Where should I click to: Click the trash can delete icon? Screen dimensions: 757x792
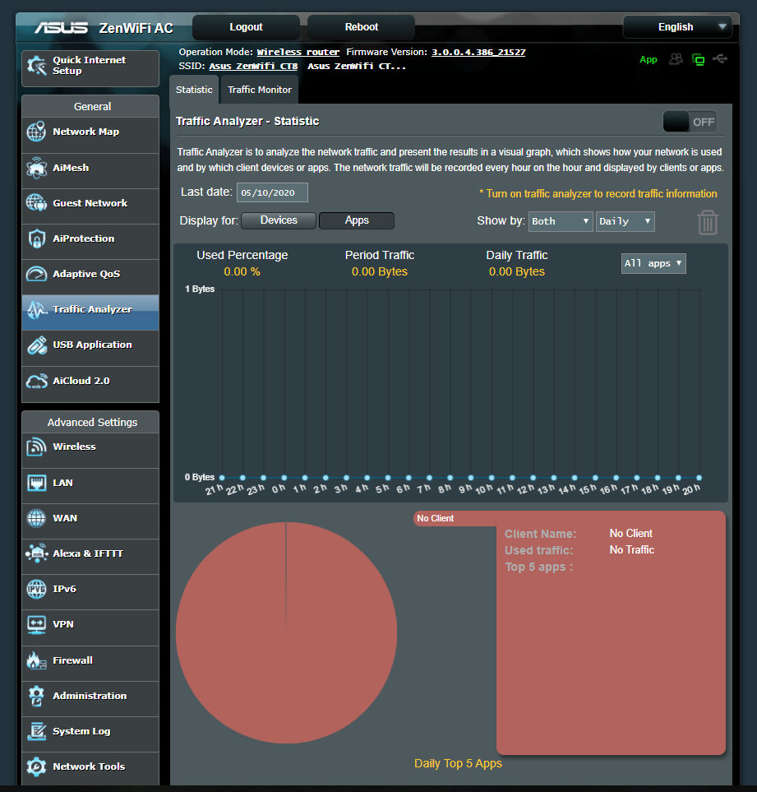tap(708, 222)
